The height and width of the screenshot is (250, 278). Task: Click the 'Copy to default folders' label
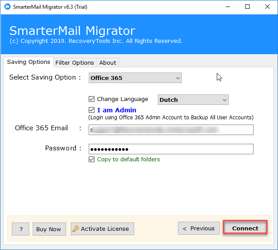129,159
